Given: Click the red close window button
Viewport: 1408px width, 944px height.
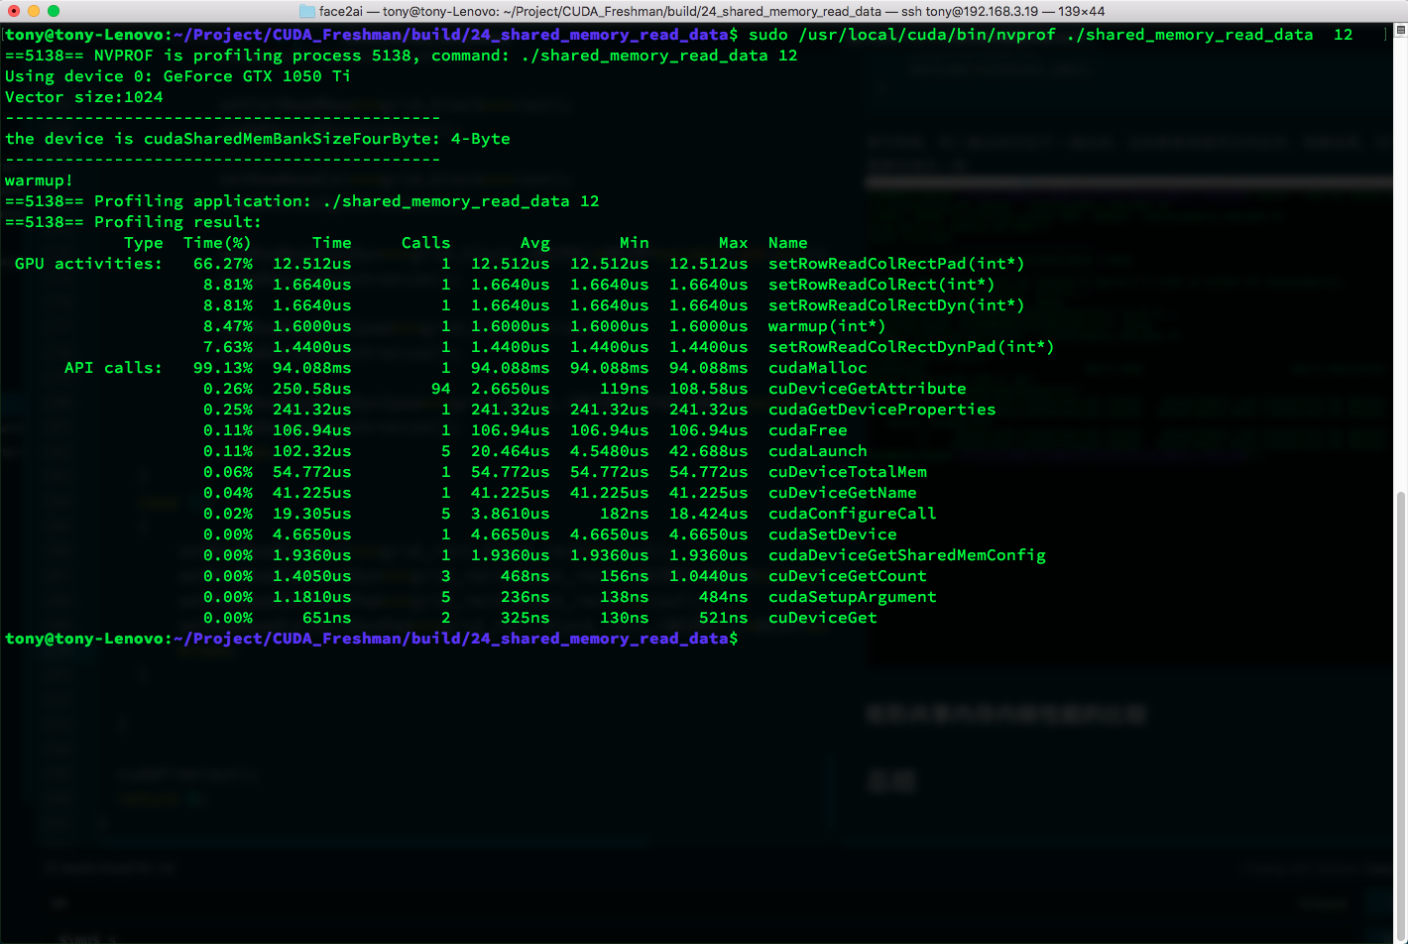Looking at the screenshot, I should pos(14,11).
